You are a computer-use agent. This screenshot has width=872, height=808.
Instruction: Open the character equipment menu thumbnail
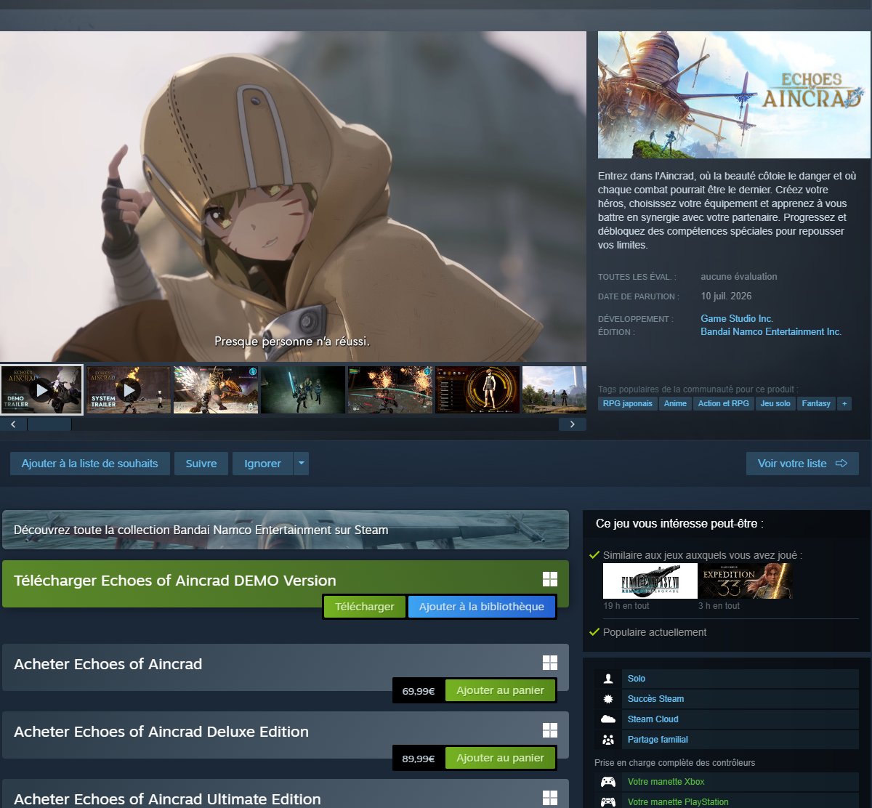click(477, 389)
